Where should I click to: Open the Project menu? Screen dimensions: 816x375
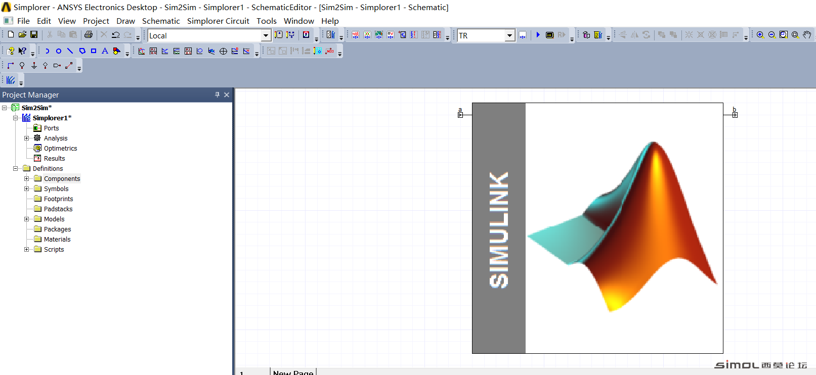[x=96, y=21]
